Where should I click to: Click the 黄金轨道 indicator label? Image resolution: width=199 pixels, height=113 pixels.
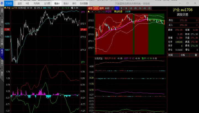pyautogui.click(x=118, y=12)
